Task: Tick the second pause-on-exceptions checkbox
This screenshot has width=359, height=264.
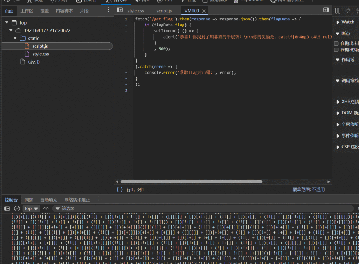Action: pyautogui.click(x=336, y=50)
